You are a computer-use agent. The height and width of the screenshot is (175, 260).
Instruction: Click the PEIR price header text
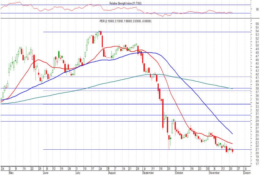126,21
